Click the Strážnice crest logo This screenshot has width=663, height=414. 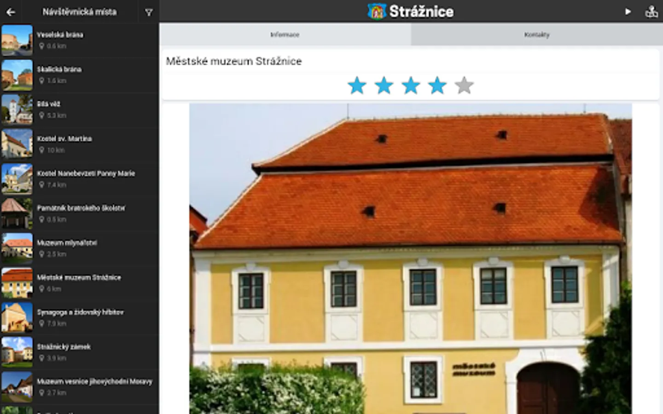pos(377,11)
